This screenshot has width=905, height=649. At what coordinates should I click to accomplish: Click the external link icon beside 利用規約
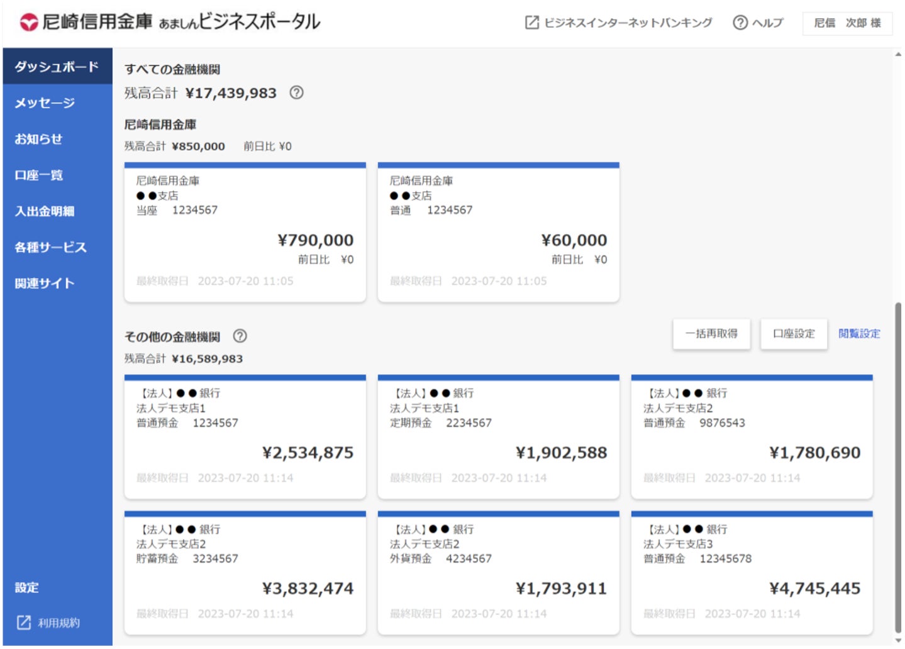24,623
